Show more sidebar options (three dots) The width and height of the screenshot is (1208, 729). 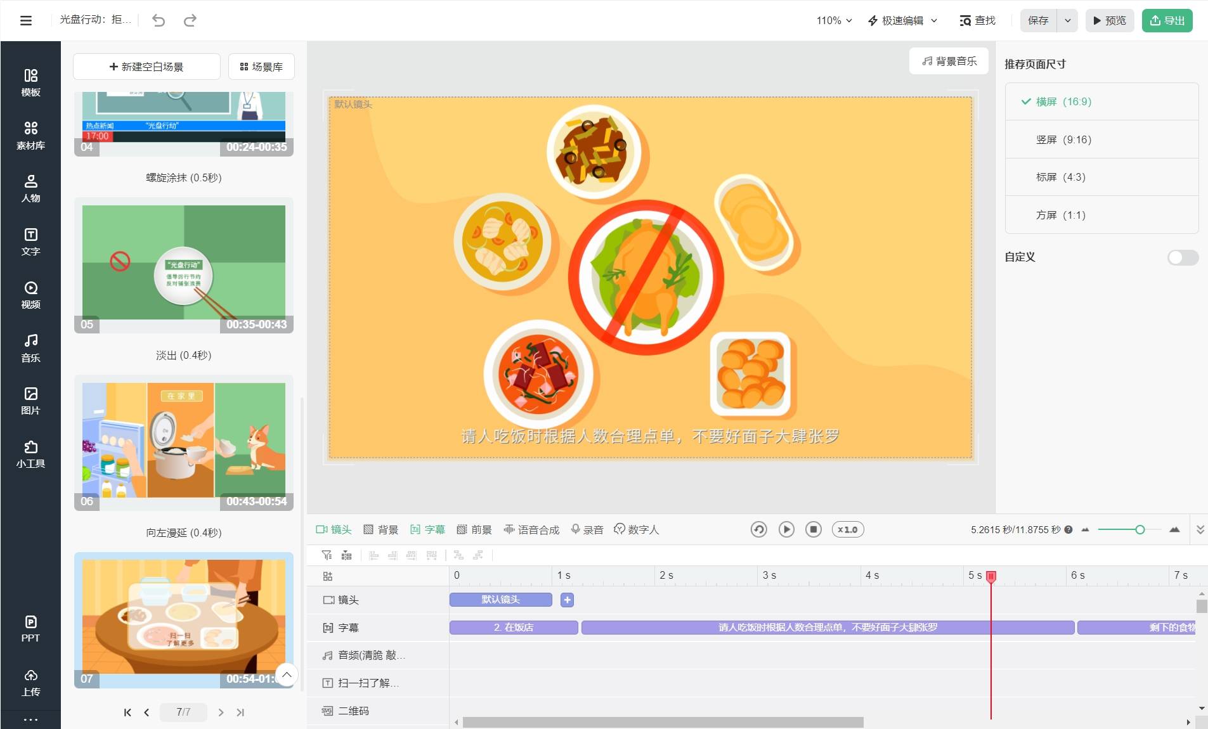[30, 719]
